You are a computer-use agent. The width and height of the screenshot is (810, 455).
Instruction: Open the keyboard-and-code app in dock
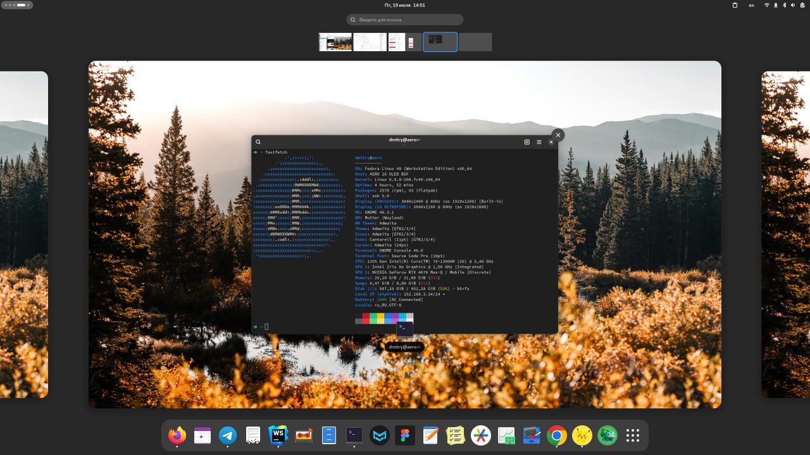(532, 435)
